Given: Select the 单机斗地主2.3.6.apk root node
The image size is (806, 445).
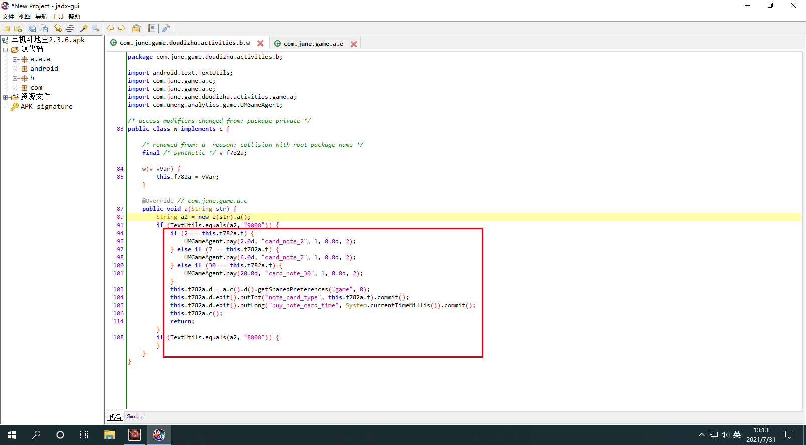Looking at the screenshot, I should [x=48, y=40].
